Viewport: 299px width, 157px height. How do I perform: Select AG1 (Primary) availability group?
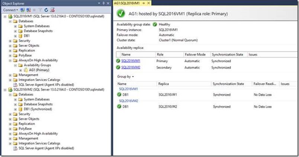point(39,70)
